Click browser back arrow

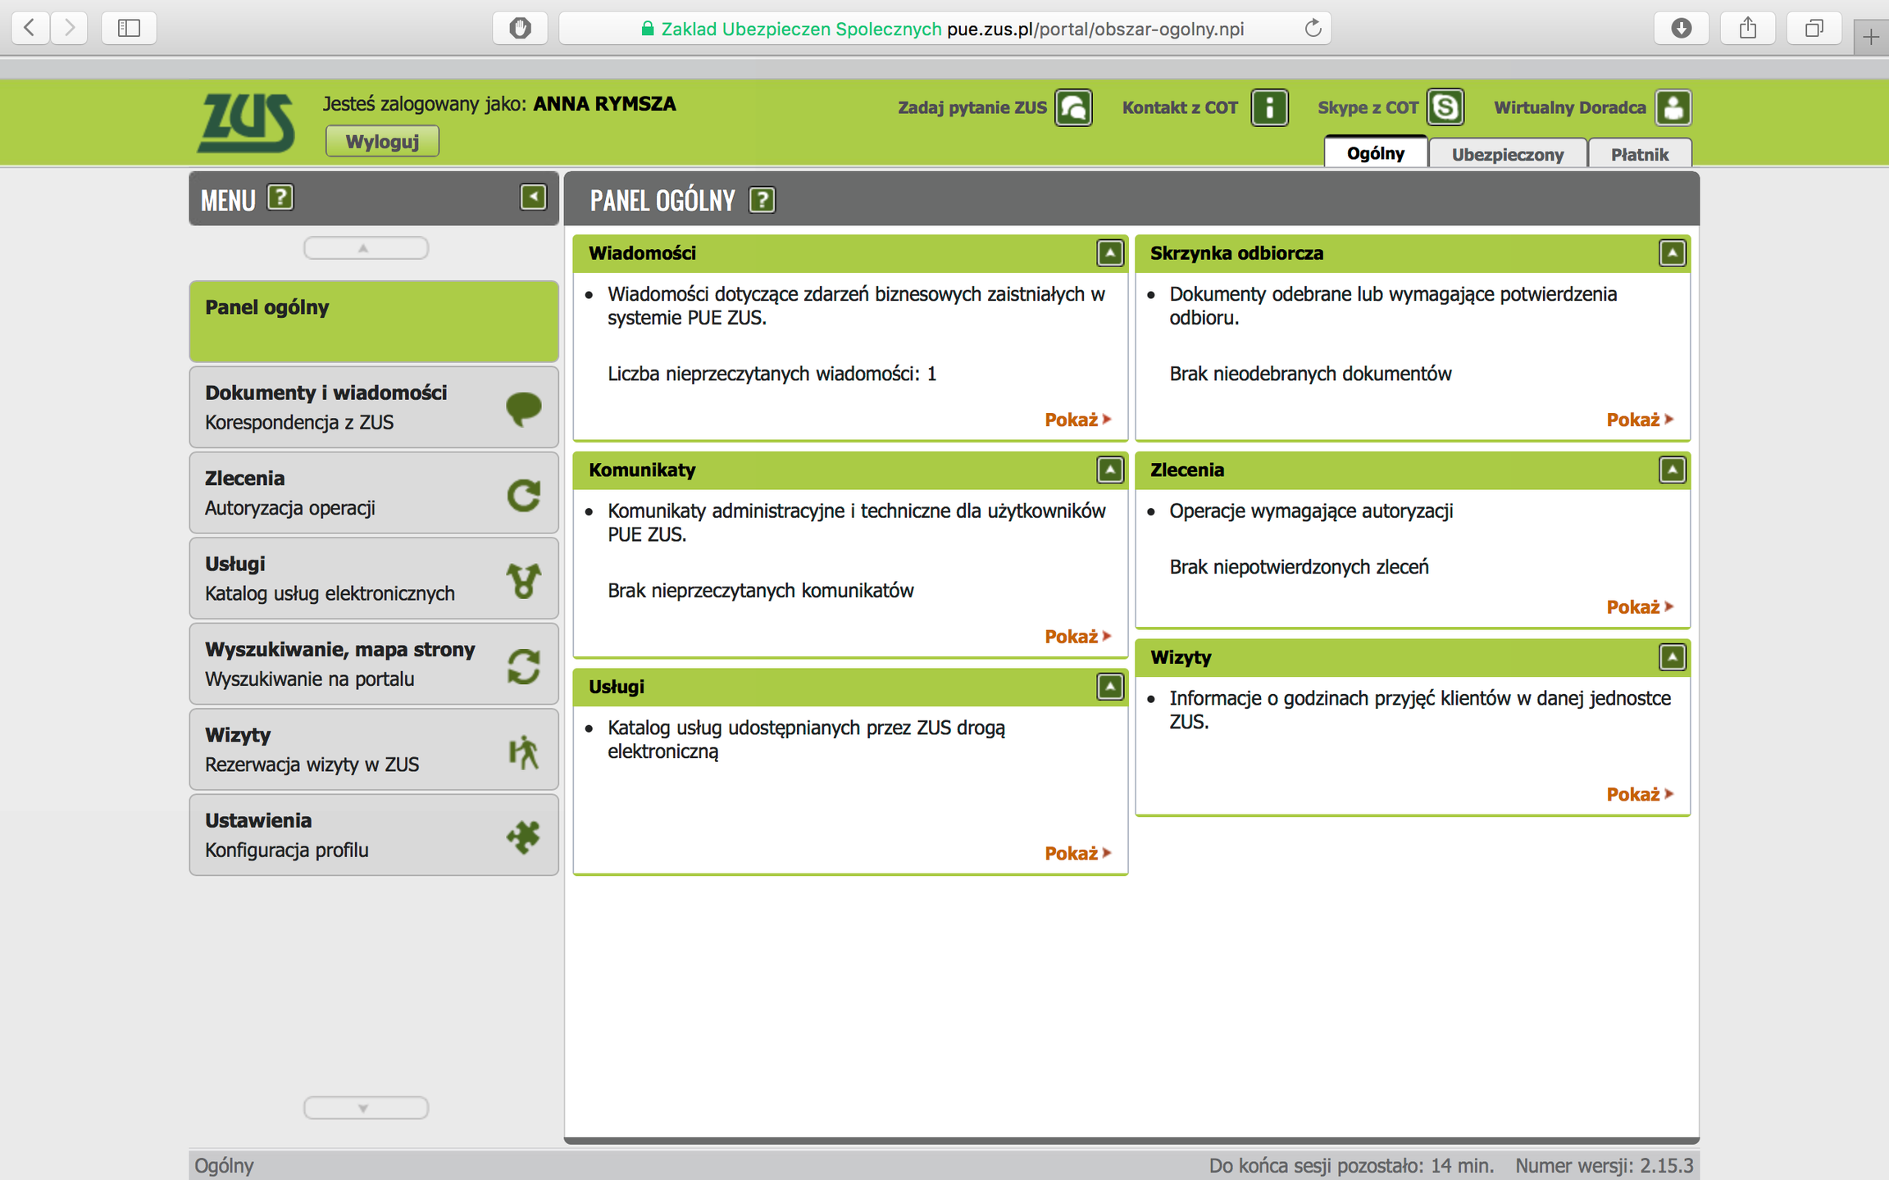(30, 28)
